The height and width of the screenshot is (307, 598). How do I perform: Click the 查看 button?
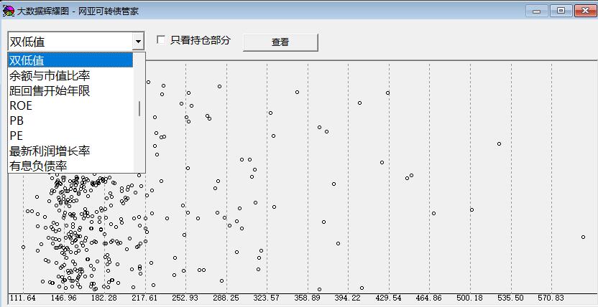(x=280, y=42)
